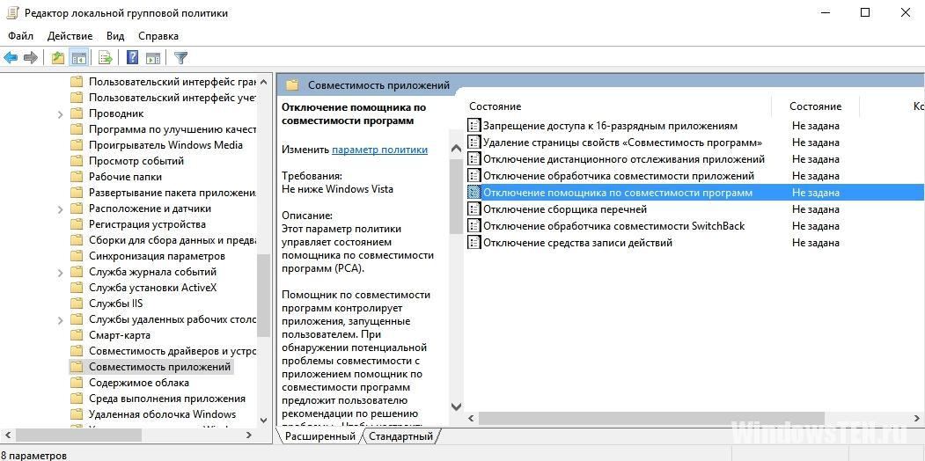Click description pane scroll down arrow
Image resolution: width=925 pixels, height=461 pixels.
pos(456,406)
